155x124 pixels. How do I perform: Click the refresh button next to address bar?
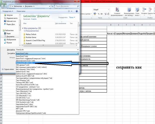(x=52, y=6)
